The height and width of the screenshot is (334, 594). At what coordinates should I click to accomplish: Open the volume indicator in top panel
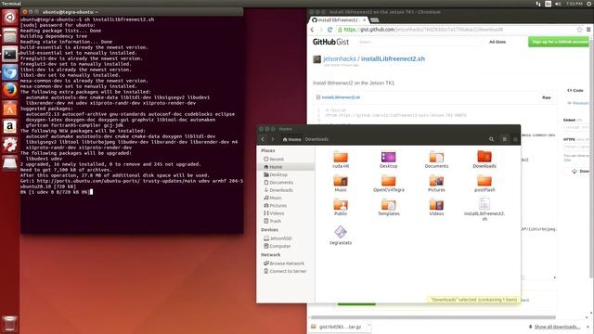coord(558,4)
